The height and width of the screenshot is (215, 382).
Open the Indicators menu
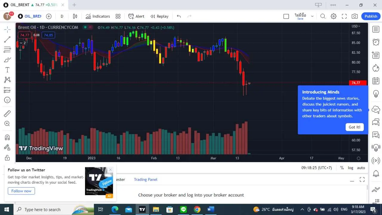click(x=98, y=16)
